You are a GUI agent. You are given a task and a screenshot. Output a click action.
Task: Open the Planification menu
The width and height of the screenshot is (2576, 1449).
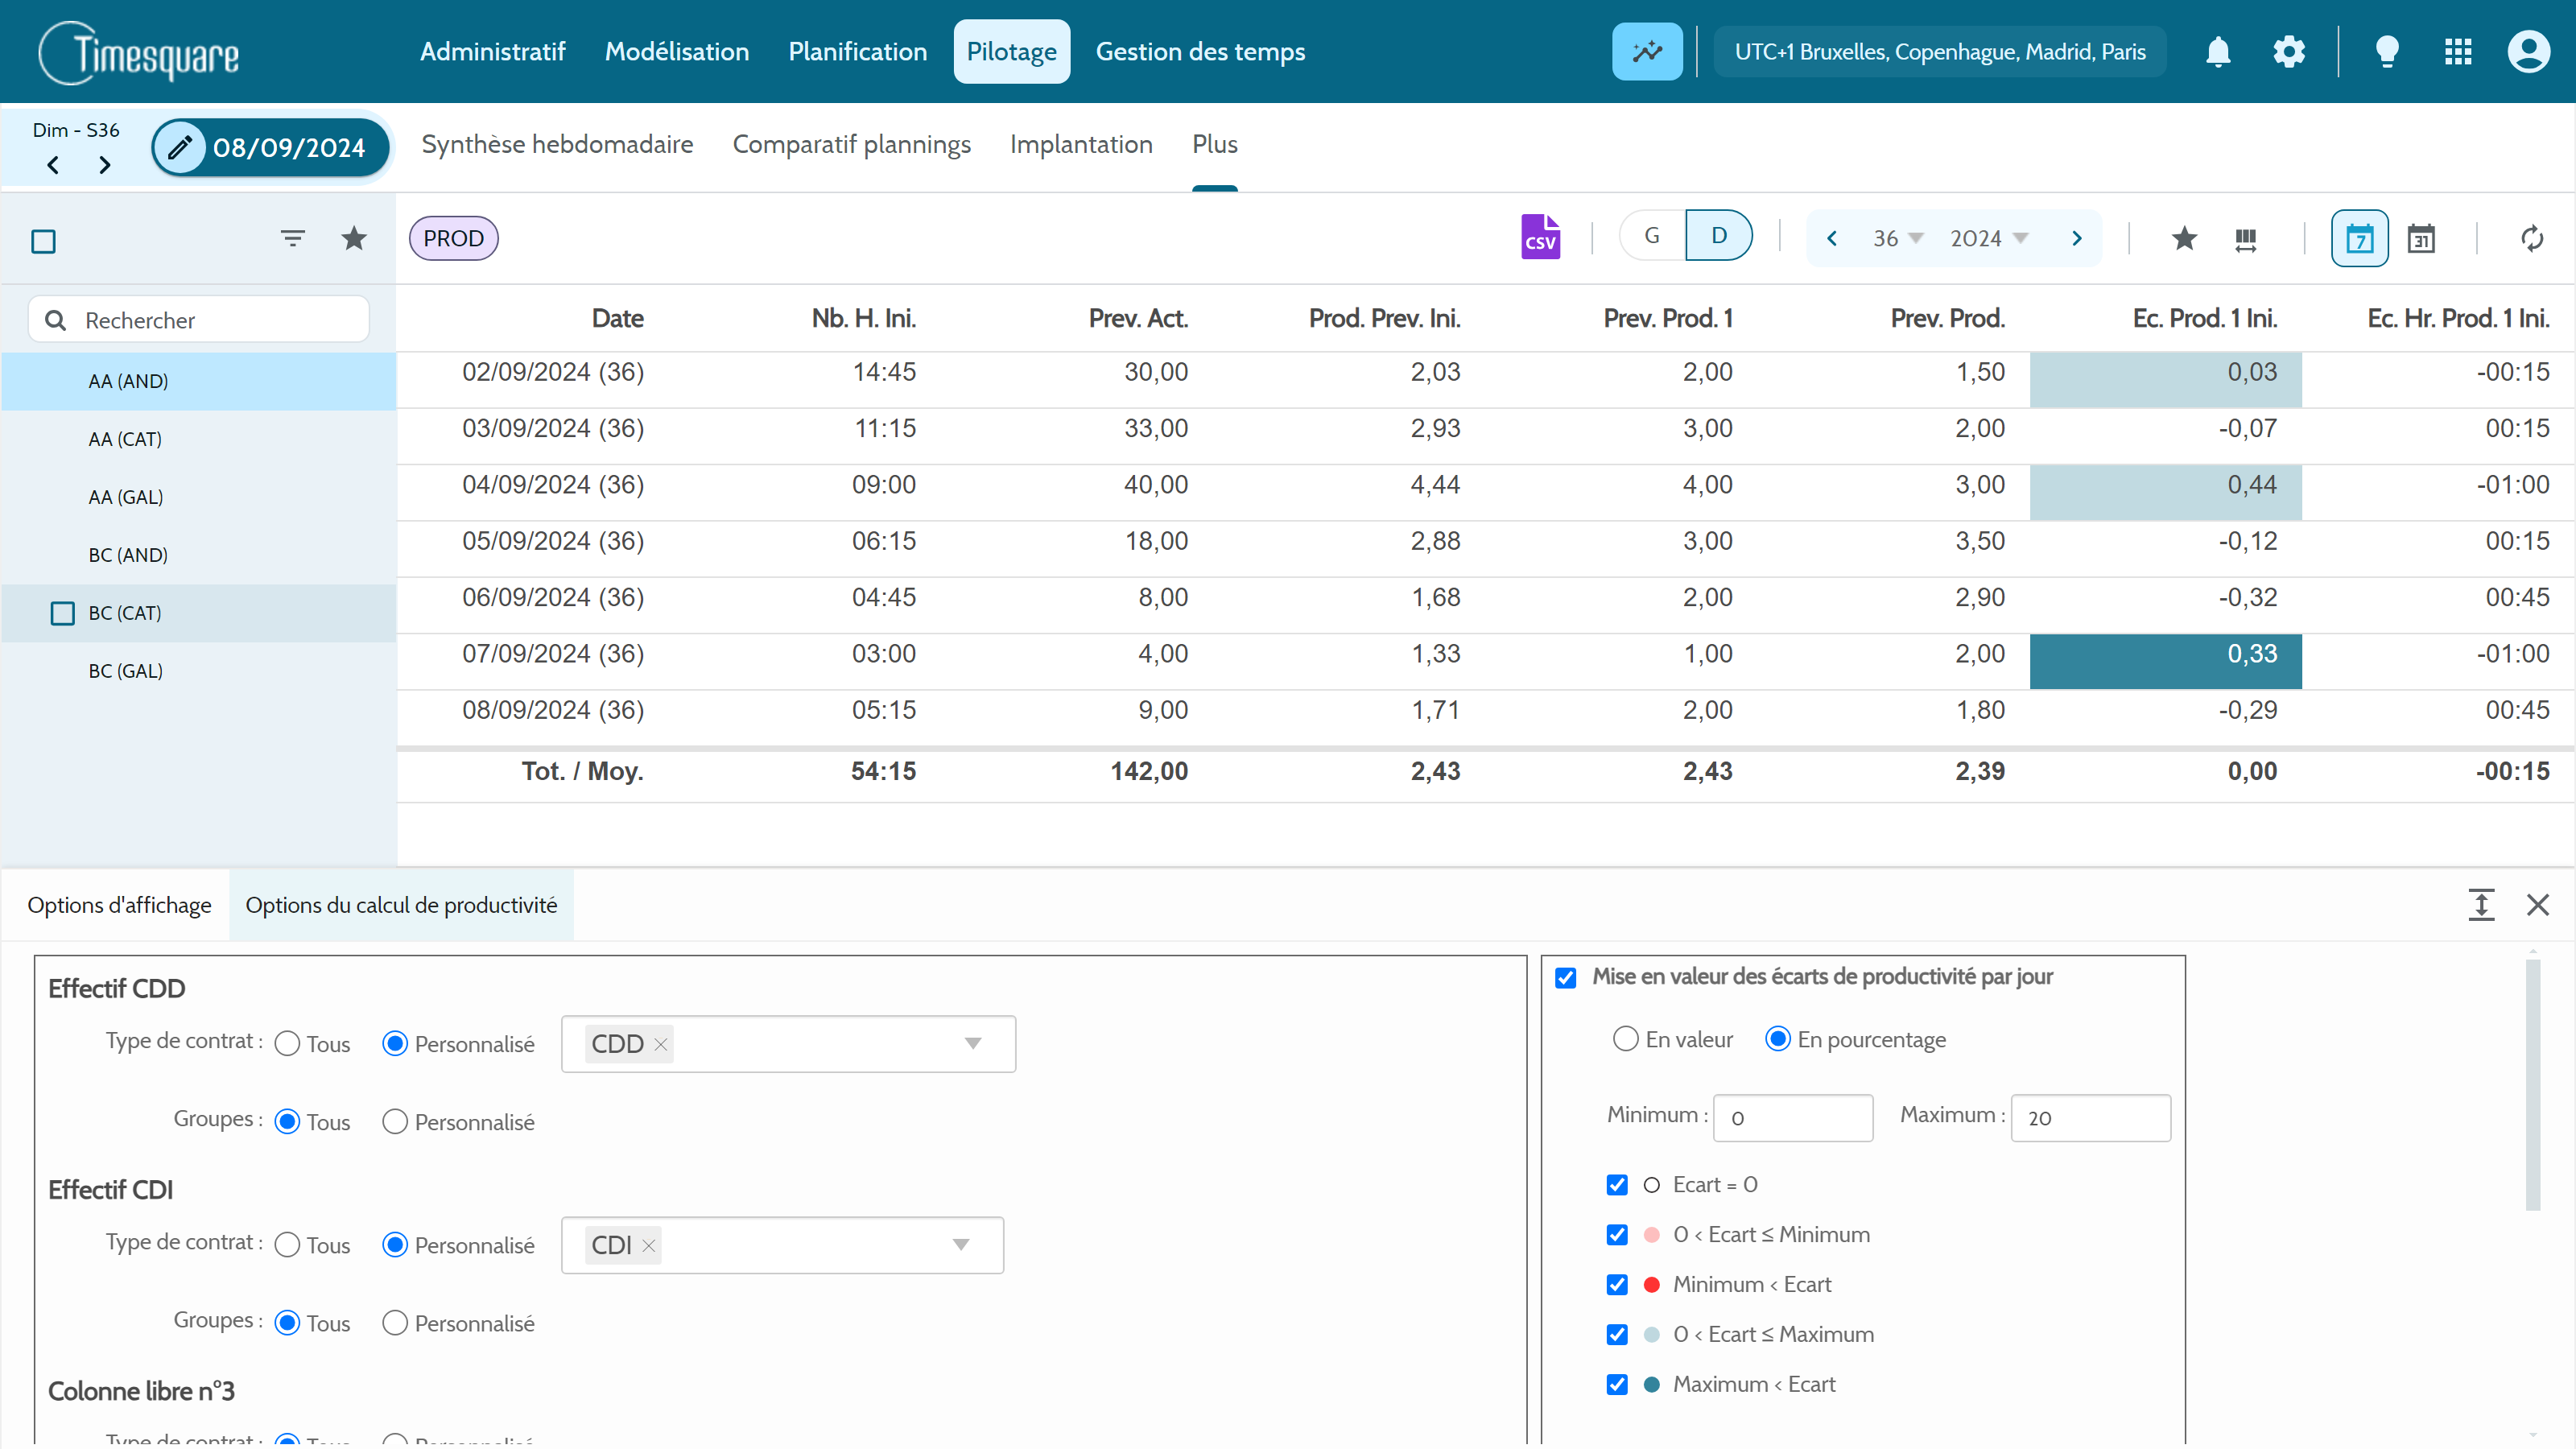[857, 52]
